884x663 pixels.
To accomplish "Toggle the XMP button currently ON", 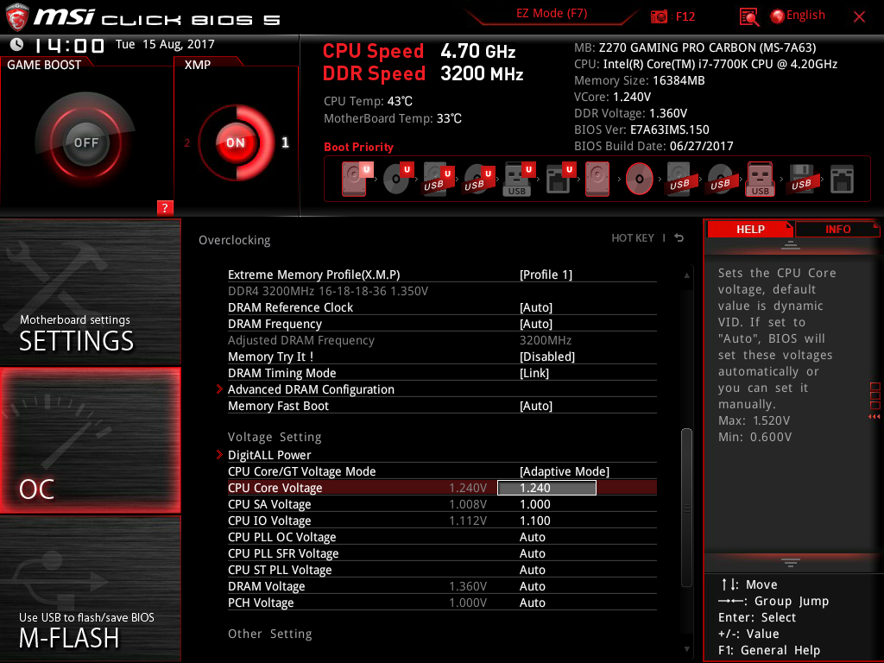I will tap(236, 142).
